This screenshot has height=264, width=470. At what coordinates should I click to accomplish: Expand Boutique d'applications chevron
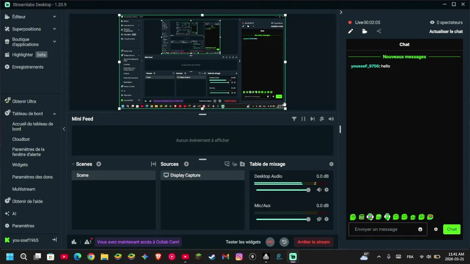coord(54,41)
